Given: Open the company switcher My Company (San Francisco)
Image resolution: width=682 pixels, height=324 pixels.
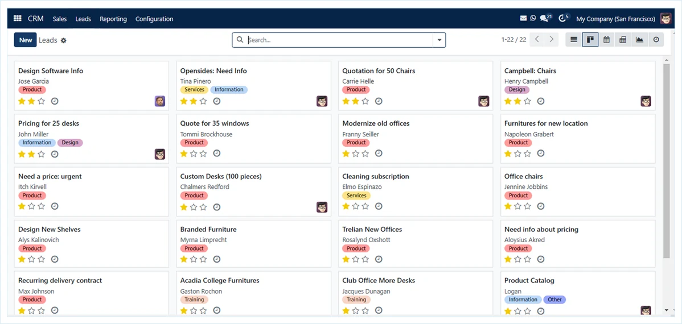Looking at the screenshot, I should [x=615, y=19].
